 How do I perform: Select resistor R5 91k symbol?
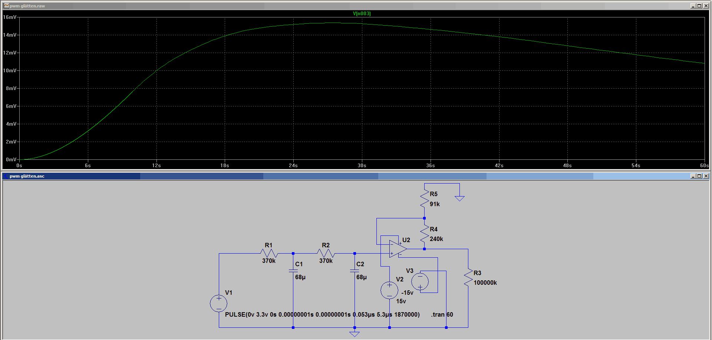click(x=425, y=199)
